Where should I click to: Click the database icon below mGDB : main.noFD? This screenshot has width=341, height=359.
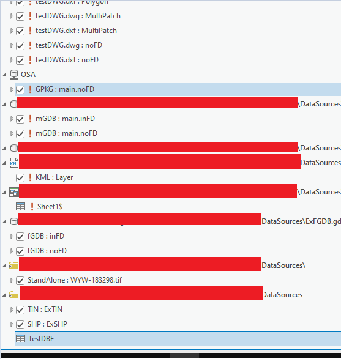tap(14, 148)
